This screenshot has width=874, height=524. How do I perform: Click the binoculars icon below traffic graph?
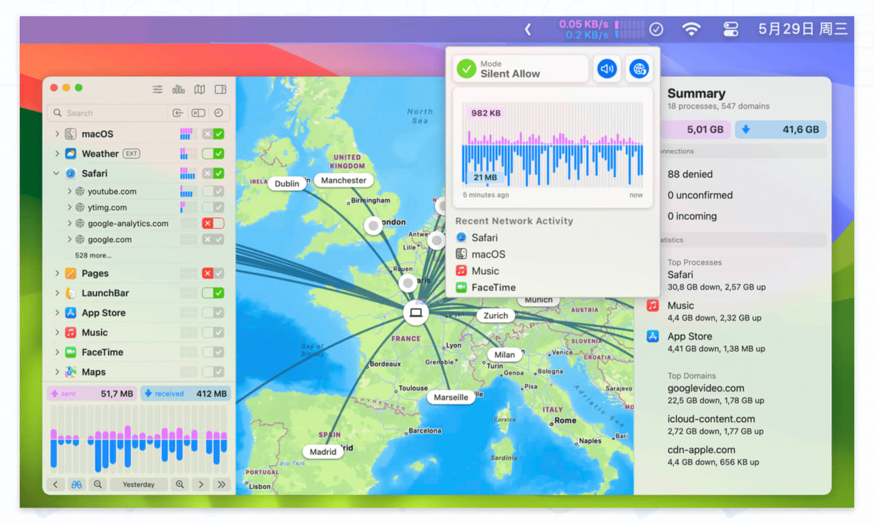[x=76, y=484]
